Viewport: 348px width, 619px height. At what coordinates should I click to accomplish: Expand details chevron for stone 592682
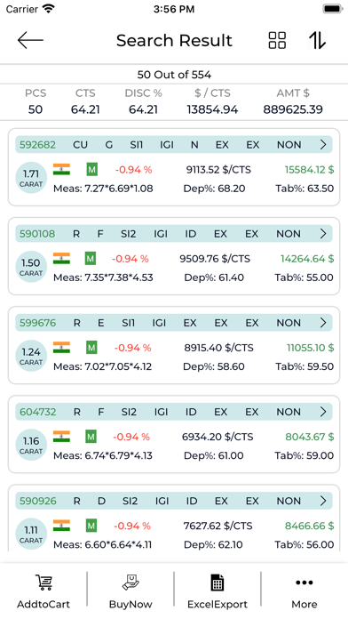pyautogui.click(x=323, y=145)
